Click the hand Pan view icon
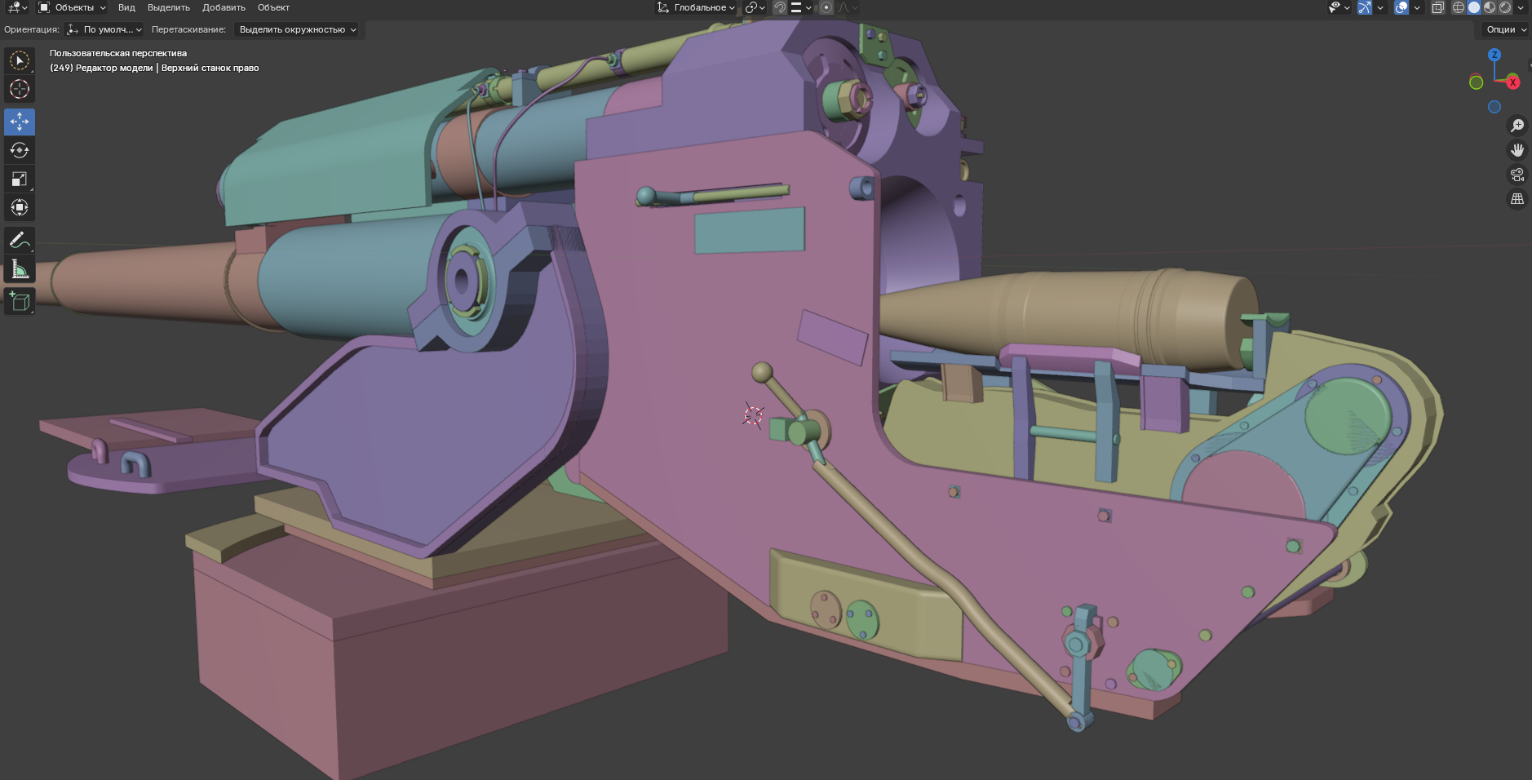The image size is (1532, 780). (1517, 150)
